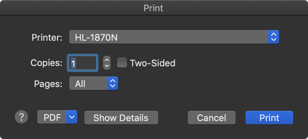Image resolution: width=308 pixels, height=139 pixels.
Task: Open help with the question mark icon
Action: click(x=21, y=117)
